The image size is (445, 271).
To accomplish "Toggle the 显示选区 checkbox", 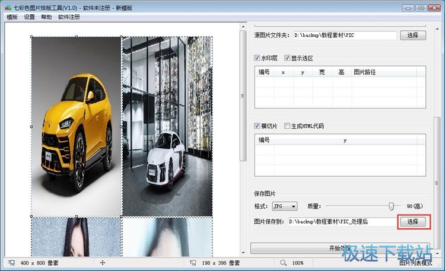I will pyautogui.click(x=287, y=58).
